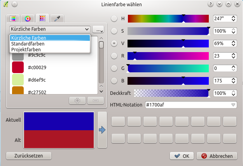Click the blue arrow to save color
The width and height of the screenshot is (243, 166).
pyautogui.click(x=102, y=130)
